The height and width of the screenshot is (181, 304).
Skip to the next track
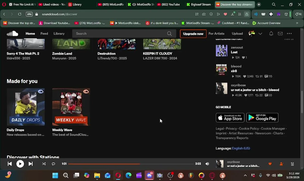(31, 164)
